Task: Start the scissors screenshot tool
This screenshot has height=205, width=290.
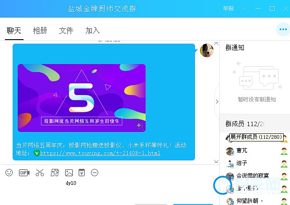Action: coord(39,173)
